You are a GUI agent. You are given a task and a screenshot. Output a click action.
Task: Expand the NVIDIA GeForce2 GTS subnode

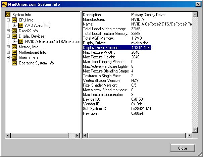(14, 42)
